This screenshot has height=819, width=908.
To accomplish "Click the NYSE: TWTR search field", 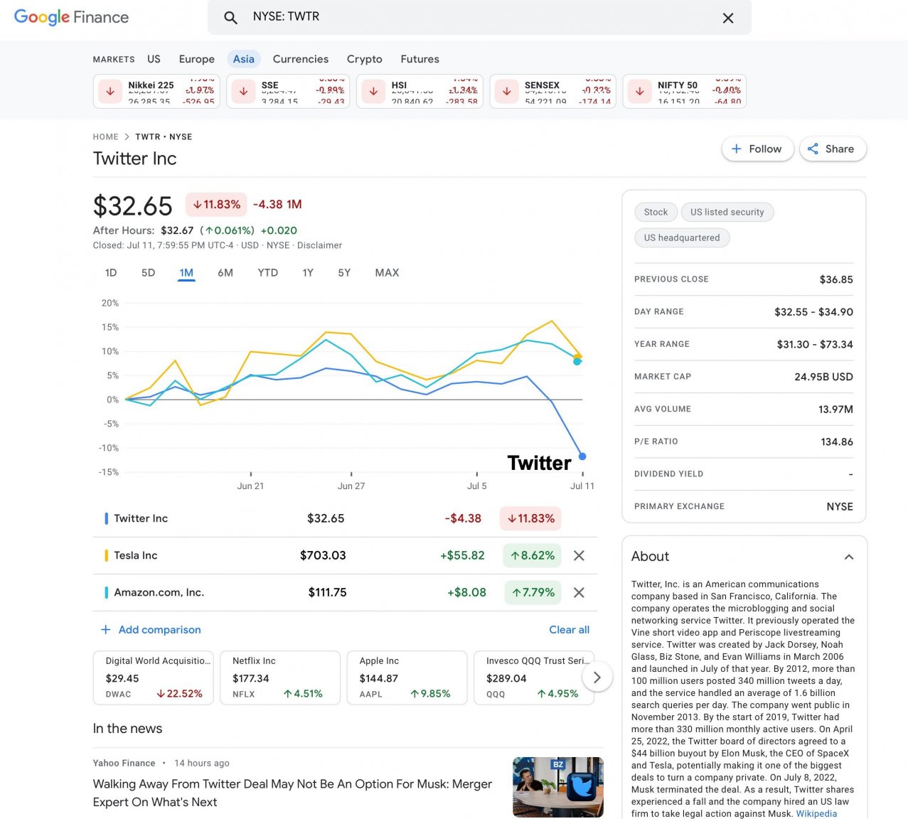I will (479, 17).
